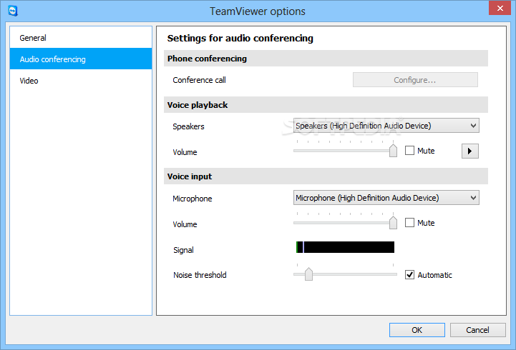Click the speakers Volume slider handle
This screenshot has width=516, height=350.
click(x=393, y=151)
